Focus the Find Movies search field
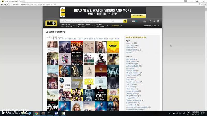 pyautogui.click(x=85, y=21)
